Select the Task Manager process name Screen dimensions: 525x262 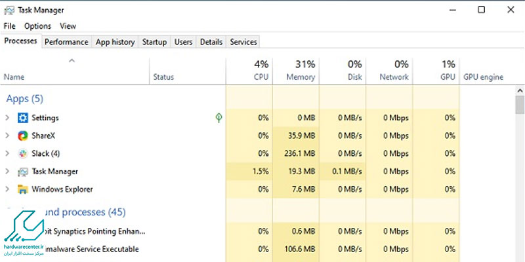pos(54,172)
